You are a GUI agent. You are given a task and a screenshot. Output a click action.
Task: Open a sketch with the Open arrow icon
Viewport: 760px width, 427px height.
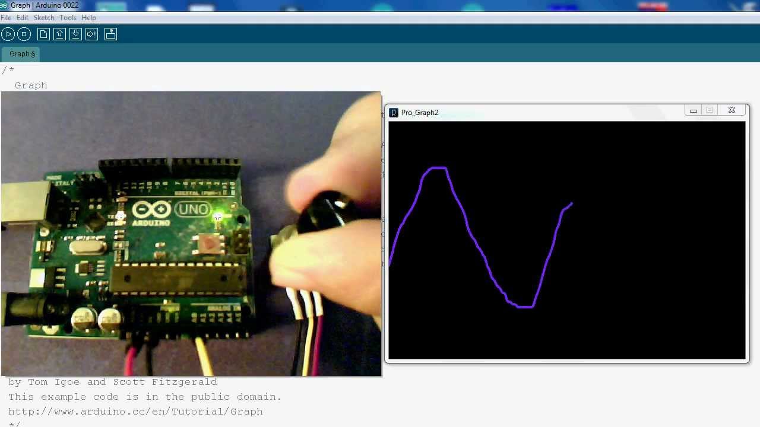point(59,34)
